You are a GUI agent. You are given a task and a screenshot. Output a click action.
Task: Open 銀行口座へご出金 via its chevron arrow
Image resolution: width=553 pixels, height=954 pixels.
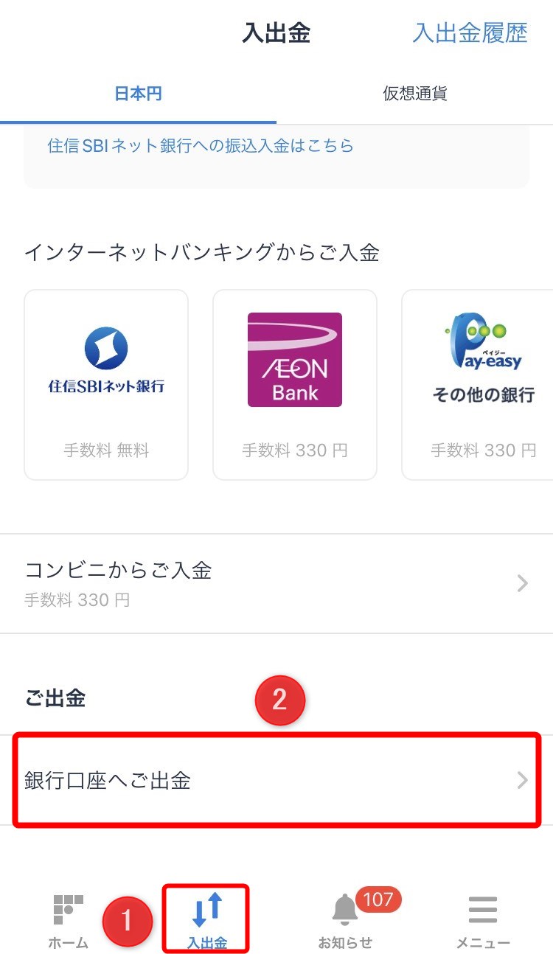tap(522, 781)
